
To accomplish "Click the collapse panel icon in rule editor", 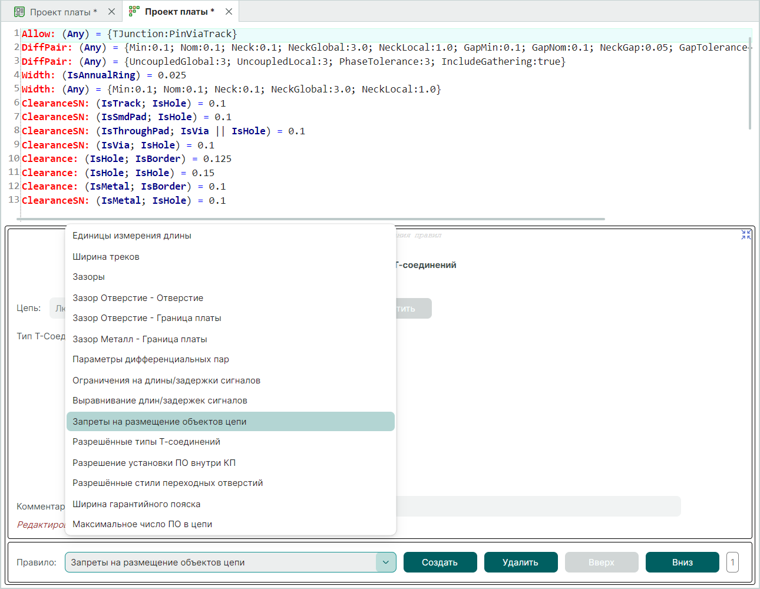I will [746, 234].
